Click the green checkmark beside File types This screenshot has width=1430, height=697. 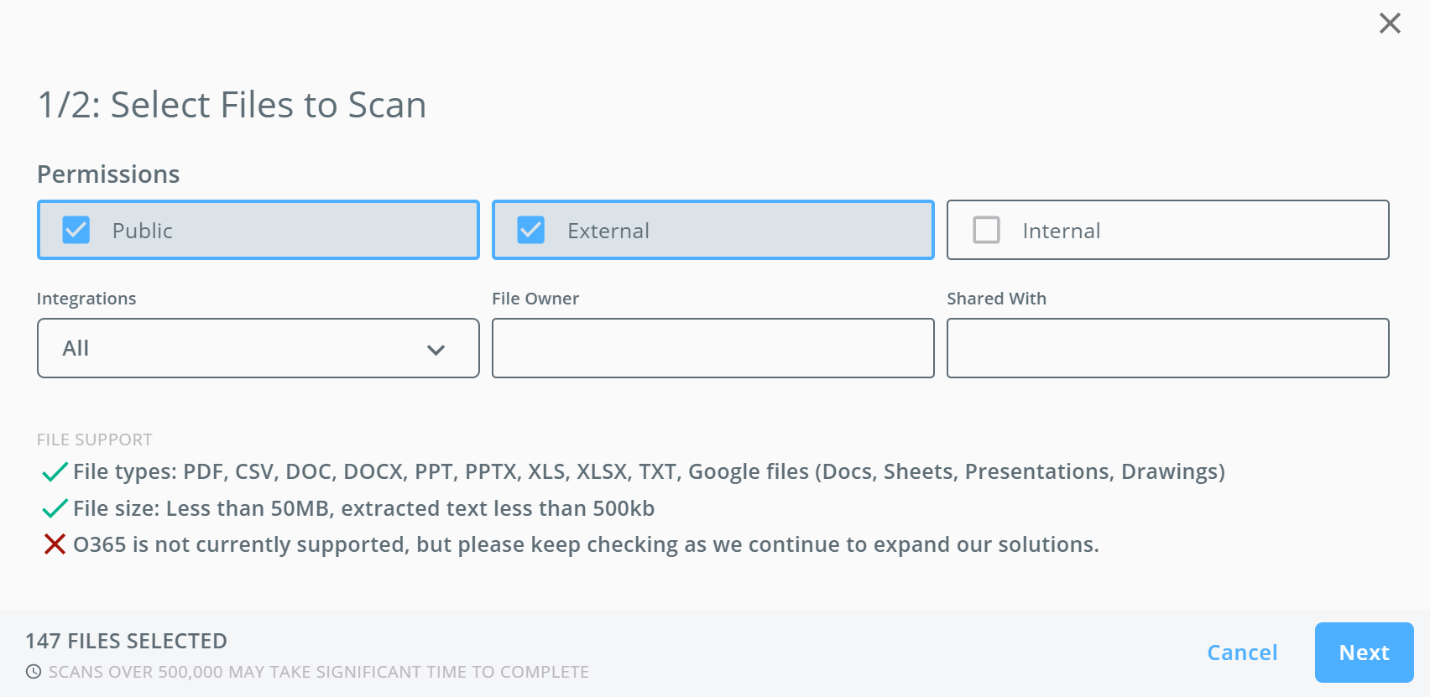pos(55,472)
